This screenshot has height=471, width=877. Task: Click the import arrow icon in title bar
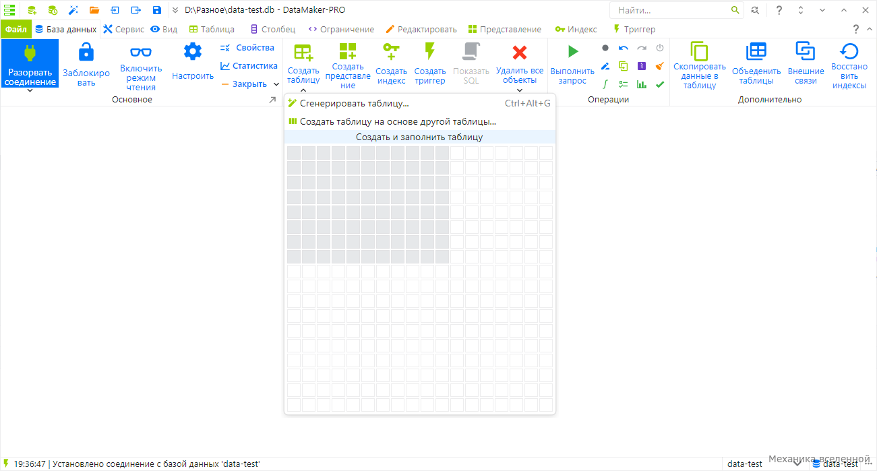(115, 10)
